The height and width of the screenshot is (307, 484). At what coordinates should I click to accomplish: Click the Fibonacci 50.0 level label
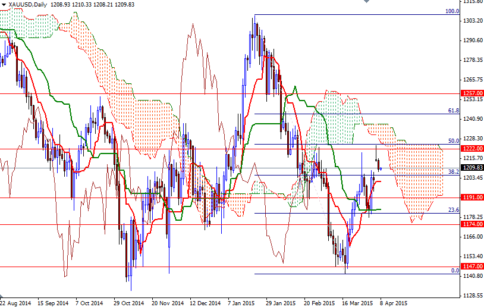point(453,141)
